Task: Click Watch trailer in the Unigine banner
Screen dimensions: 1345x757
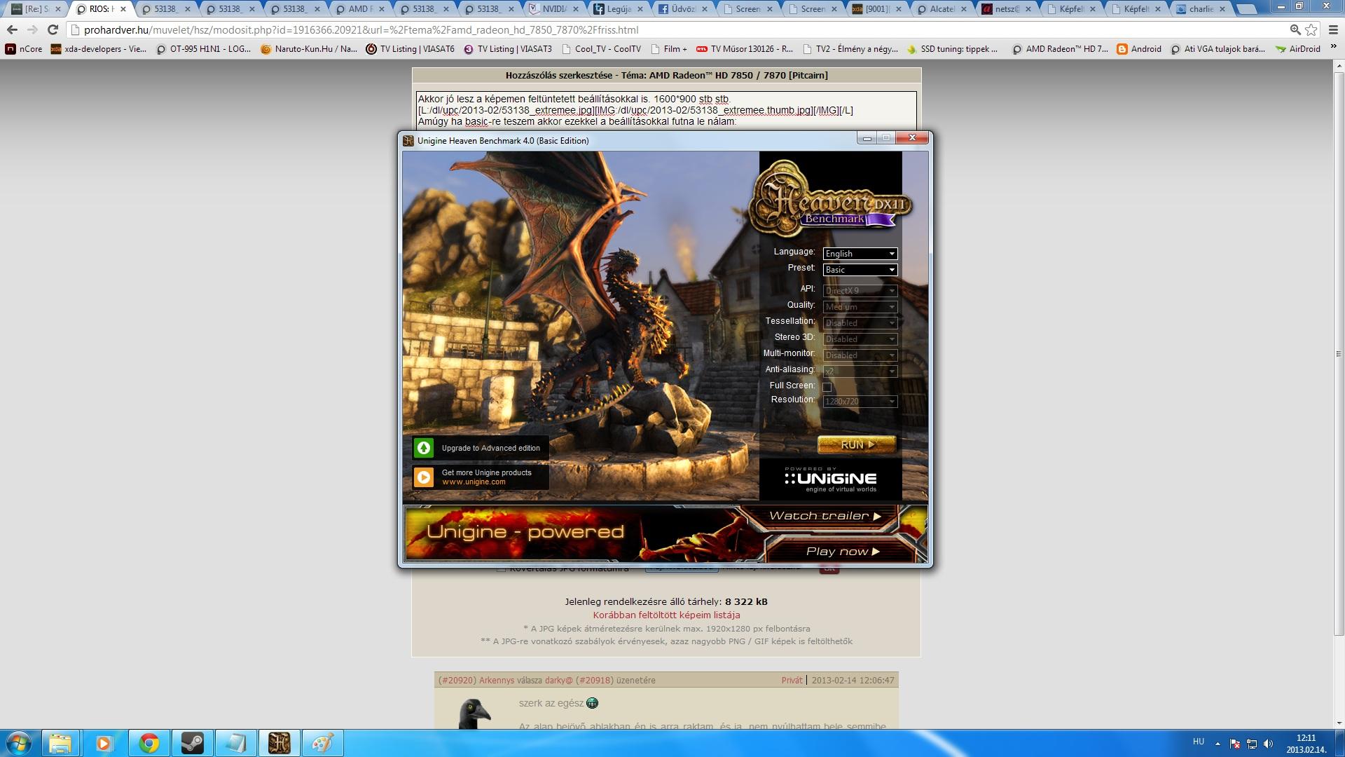Action: (x=825, y=516)
